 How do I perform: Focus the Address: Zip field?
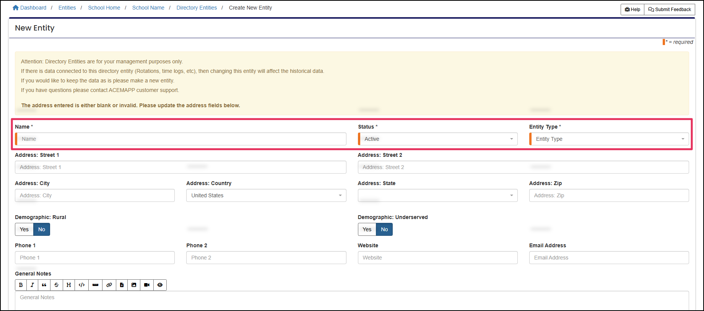click(609, 195)
